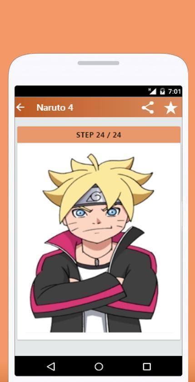Tap the STEP 24 / 24 header bar
195x382 pixels.
[x=99, y=135]
